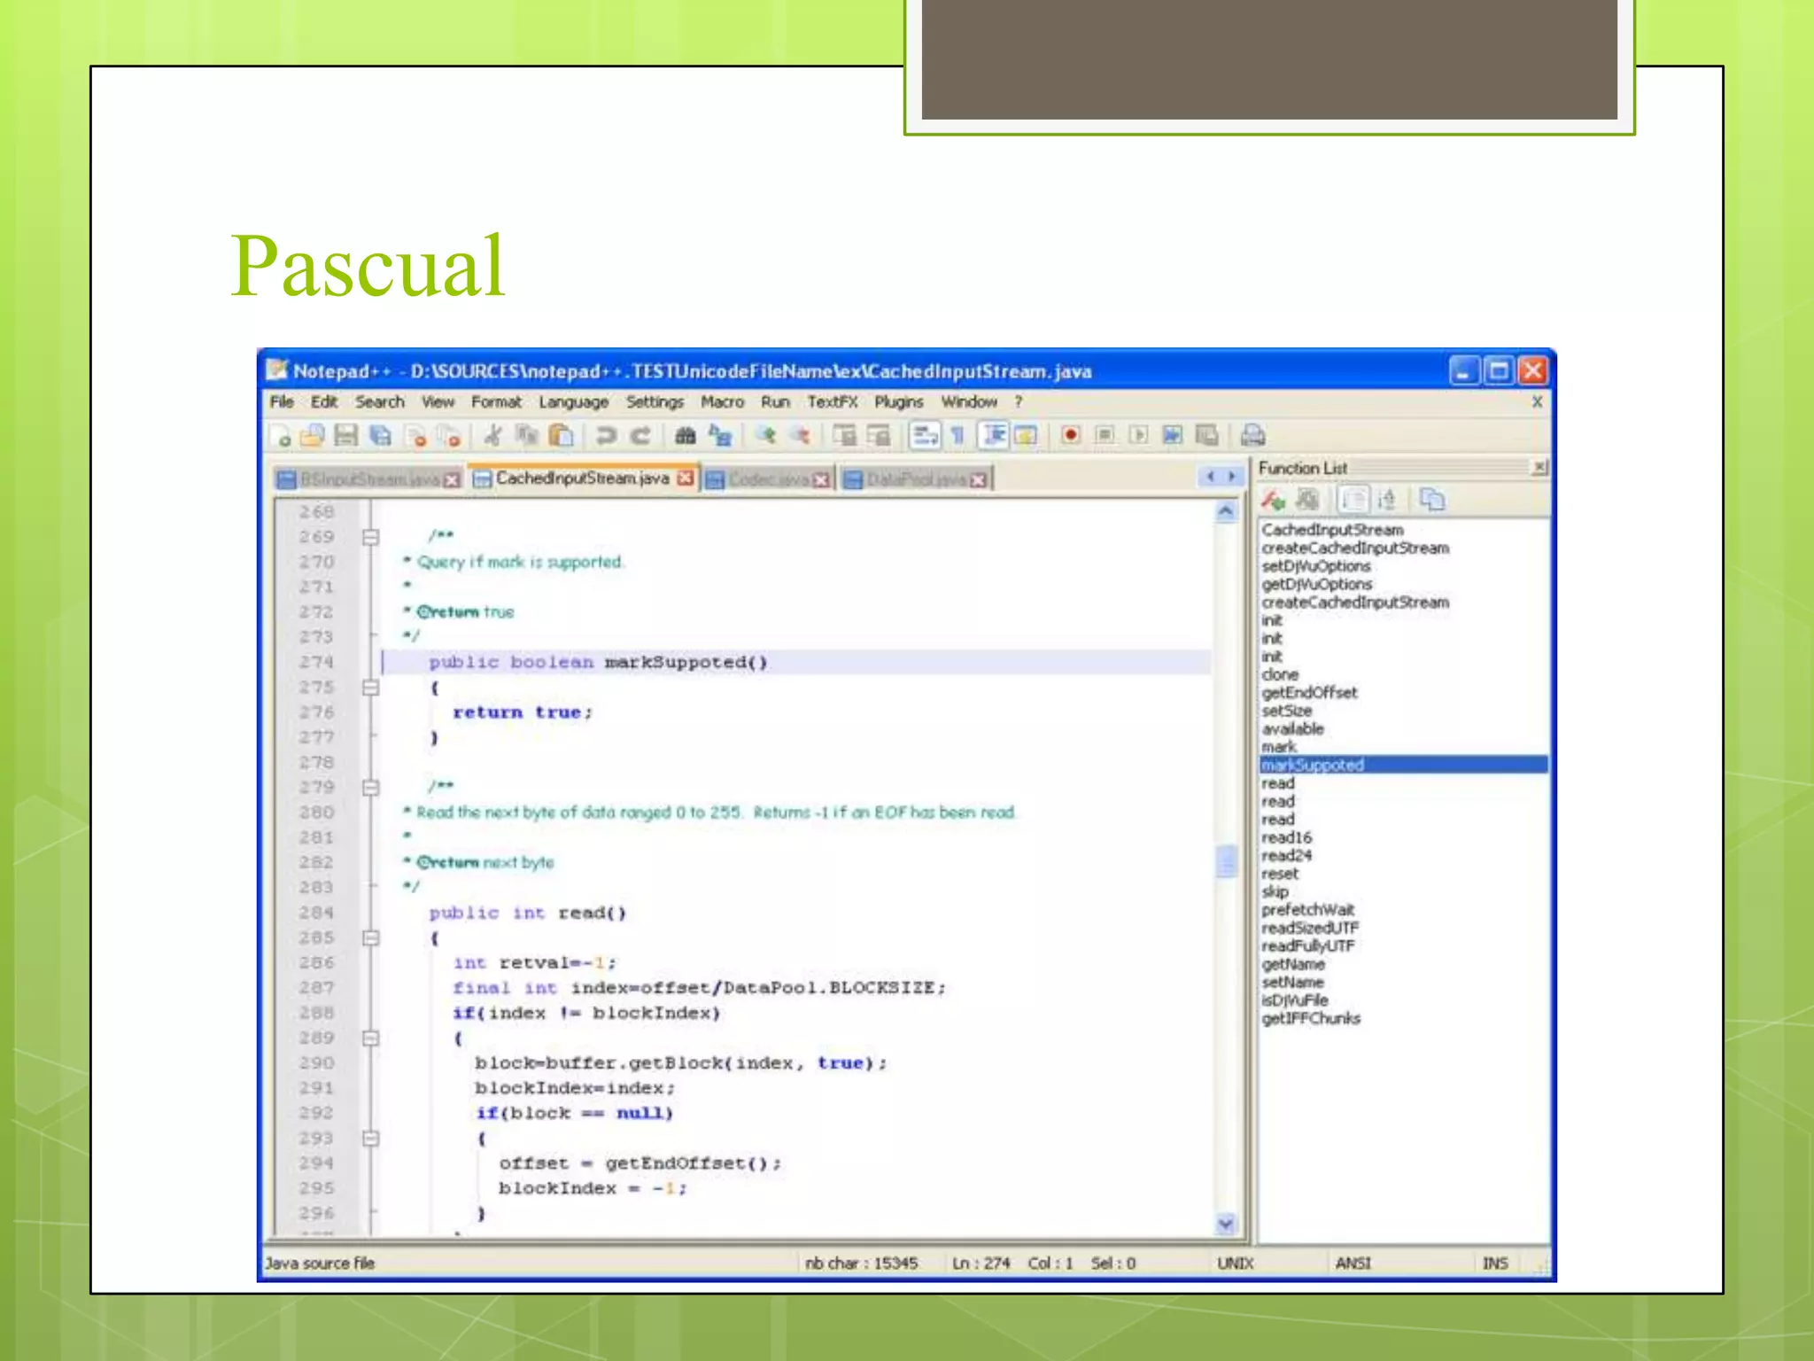Close the Function List panel

click(x=1539, y=467)
